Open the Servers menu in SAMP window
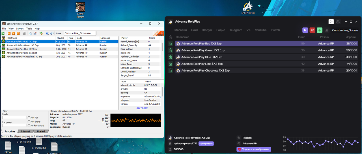This screenshot has width=362, height=154. [20, 29]
